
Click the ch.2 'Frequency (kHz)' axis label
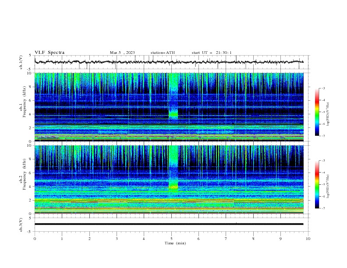click(25, 174)
